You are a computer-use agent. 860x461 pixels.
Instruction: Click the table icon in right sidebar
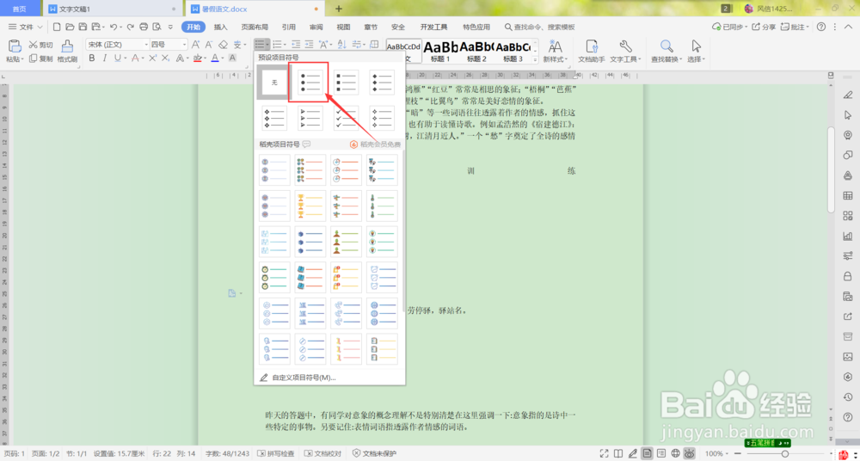847,195
